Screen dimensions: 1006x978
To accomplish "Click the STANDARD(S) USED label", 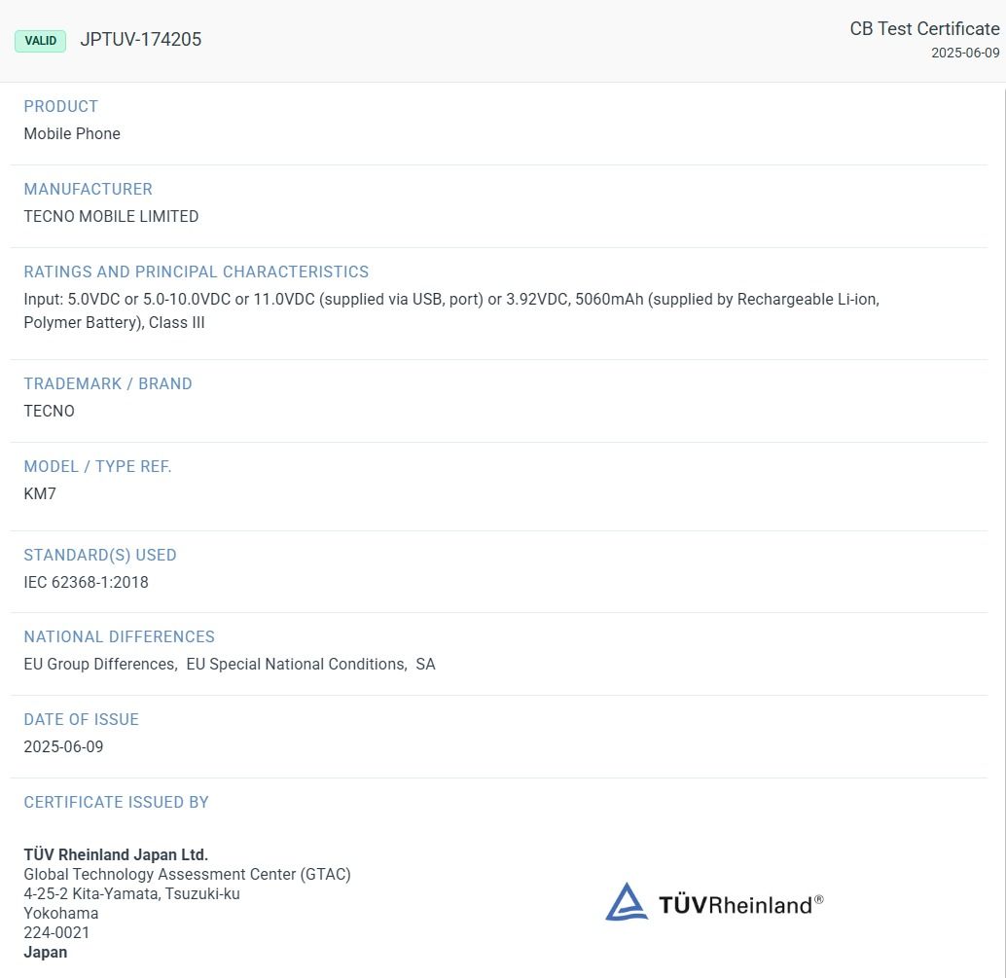I will [100, 555].
